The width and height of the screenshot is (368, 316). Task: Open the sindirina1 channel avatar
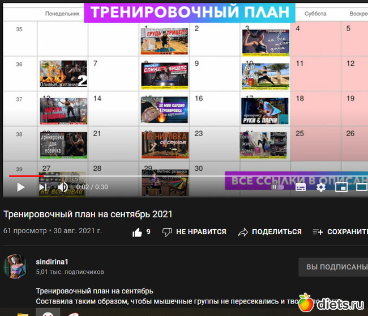click(16, 267)
